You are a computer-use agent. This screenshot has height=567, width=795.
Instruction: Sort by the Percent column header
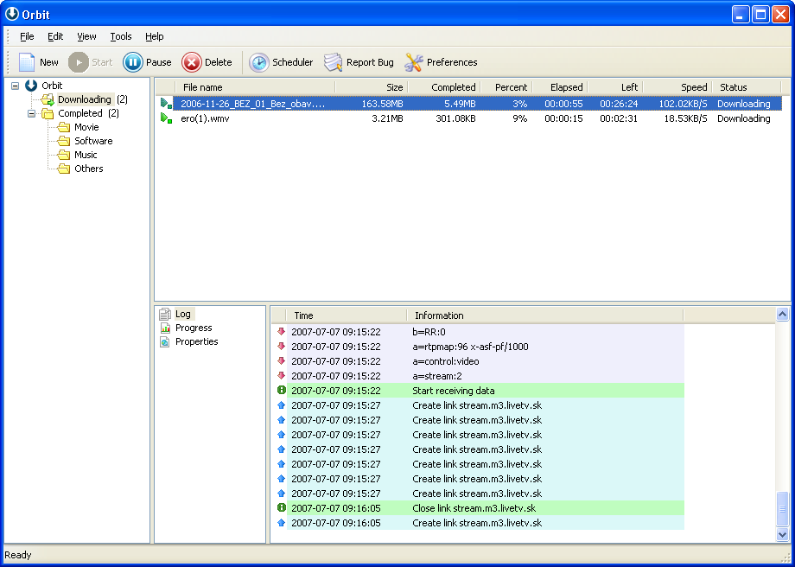click(x=506, y=87)
